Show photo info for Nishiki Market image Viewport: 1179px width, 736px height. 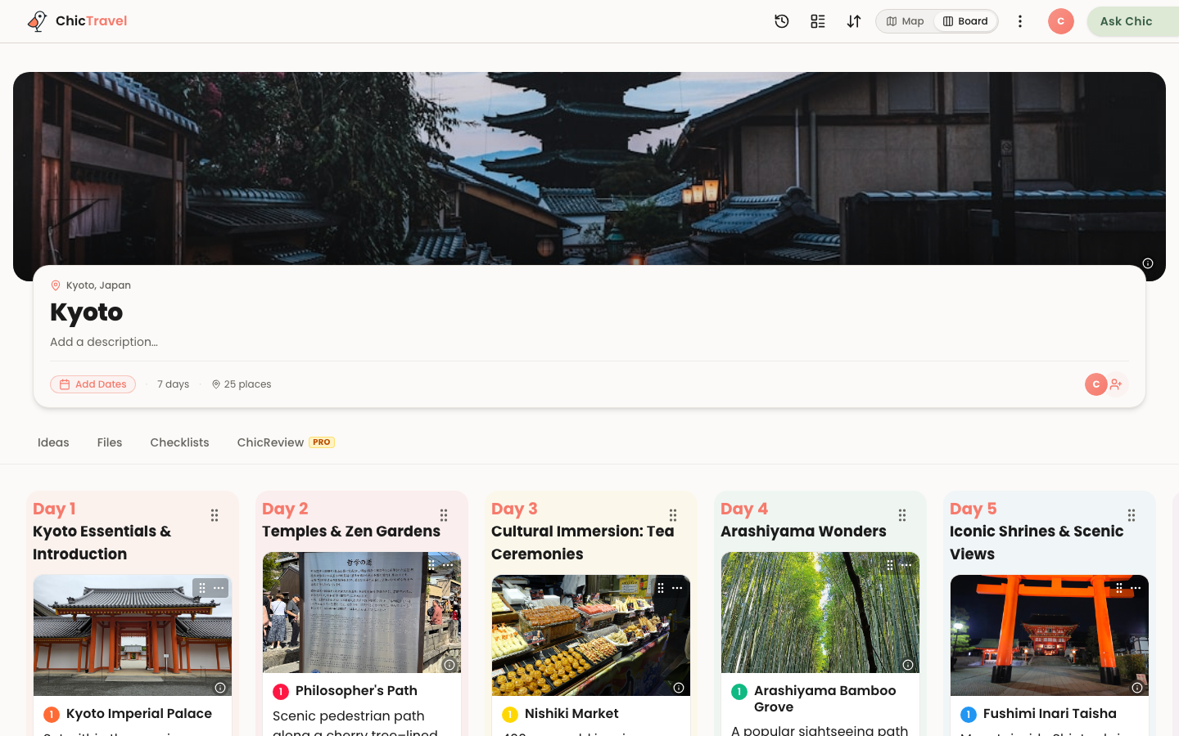coord(679,688)
